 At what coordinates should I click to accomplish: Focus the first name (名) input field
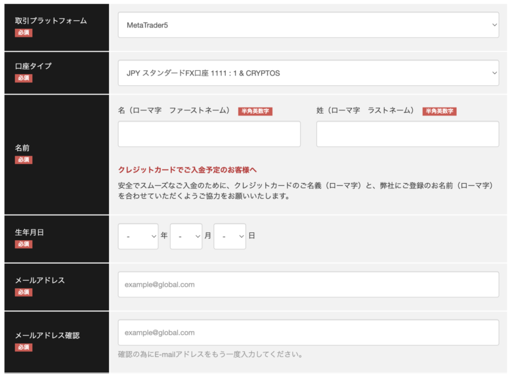click(209, 134)
